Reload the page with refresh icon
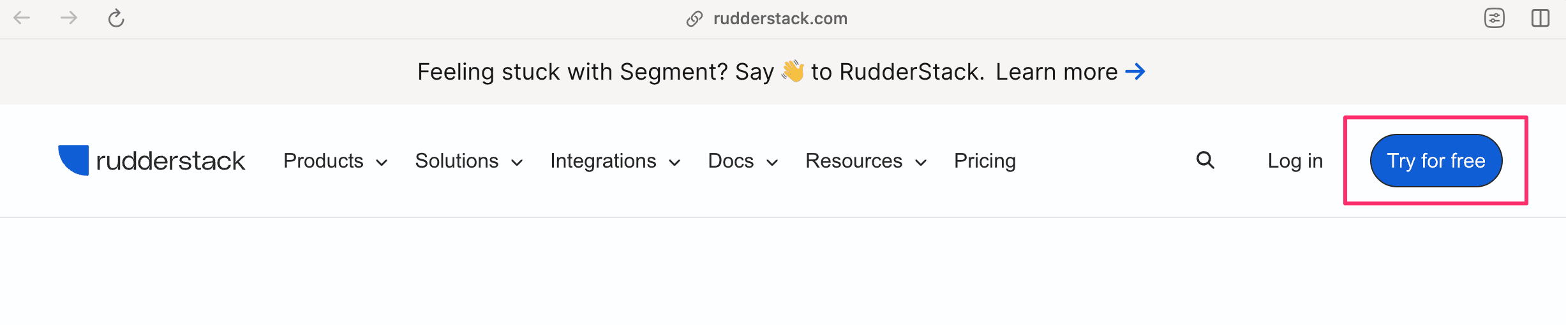The width and height of the screenshot is (1566, 325). [x=116, y=18]
